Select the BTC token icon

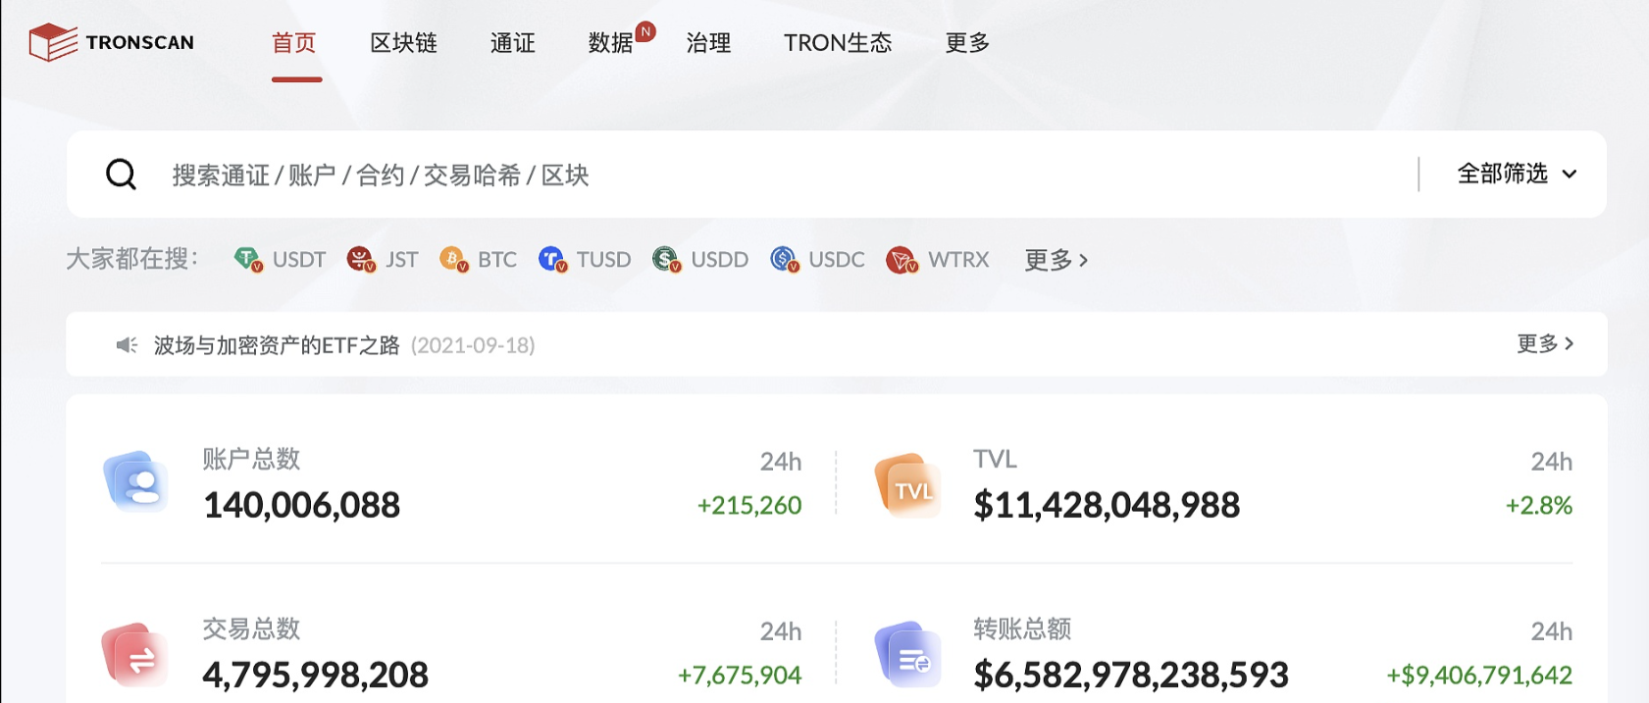453,260
